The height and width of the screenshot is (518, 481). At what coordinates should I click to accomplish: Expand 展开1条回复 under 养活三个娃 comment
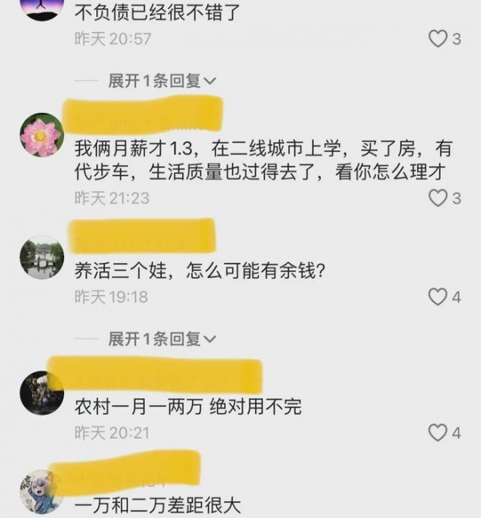(x=162, y=339)
